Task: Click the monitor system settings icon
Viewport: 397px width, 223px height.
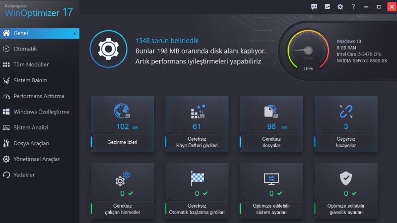Action: pos(271,179)
